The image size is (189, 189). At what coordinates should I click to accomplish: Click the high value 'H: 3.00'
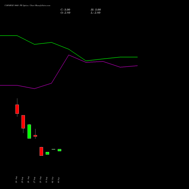(x=96, y=10)
